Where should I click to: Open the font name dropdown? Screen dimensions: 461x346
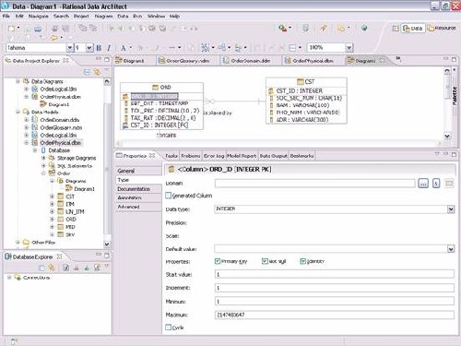click(x=70, y=48)
